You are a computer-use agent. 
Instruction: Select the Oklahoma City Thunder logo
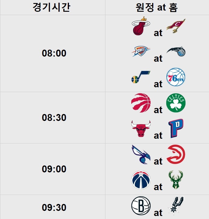coord(141,52)
